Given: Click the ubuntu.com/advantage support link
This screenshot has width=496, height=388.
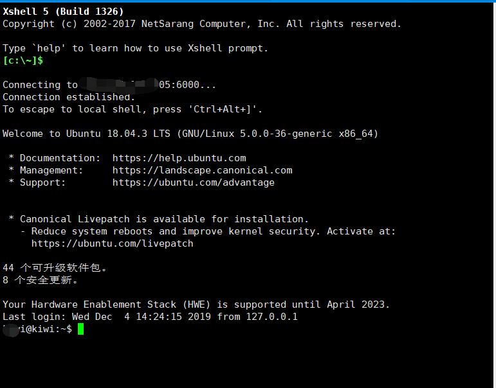Looking at the screenshot, I should [193, 182].
